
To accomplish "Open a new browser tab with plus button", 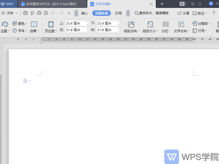I will (162, 4).
